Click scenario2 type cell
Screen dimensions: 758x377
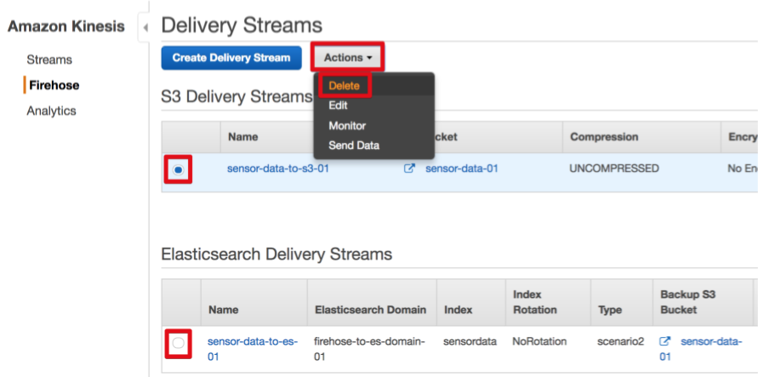(x=621, y=342)
